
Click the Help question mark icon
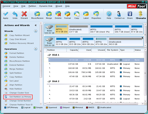click(x=109, y=14)
